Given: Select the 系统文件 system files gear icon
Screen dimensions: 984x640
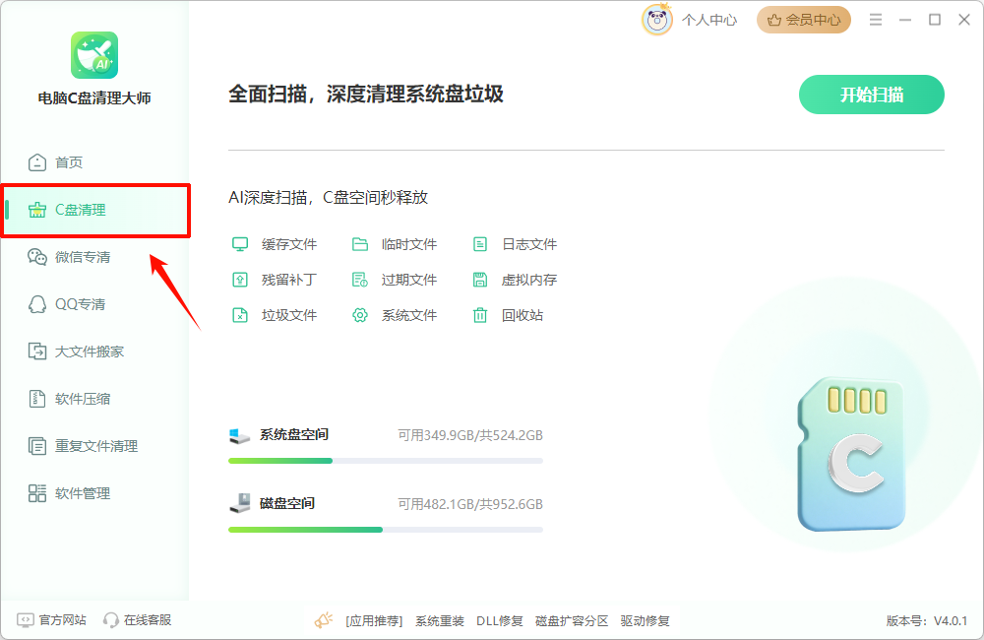Looking at the screenshot, I should 357,315.
